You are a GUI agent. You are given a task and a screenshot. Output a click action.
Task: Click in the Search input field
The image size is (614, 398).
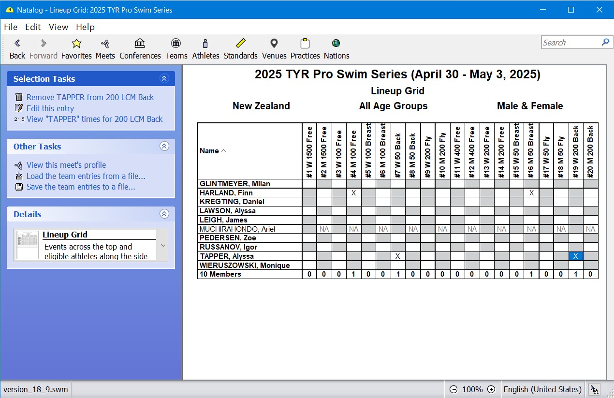coord(570,43)
